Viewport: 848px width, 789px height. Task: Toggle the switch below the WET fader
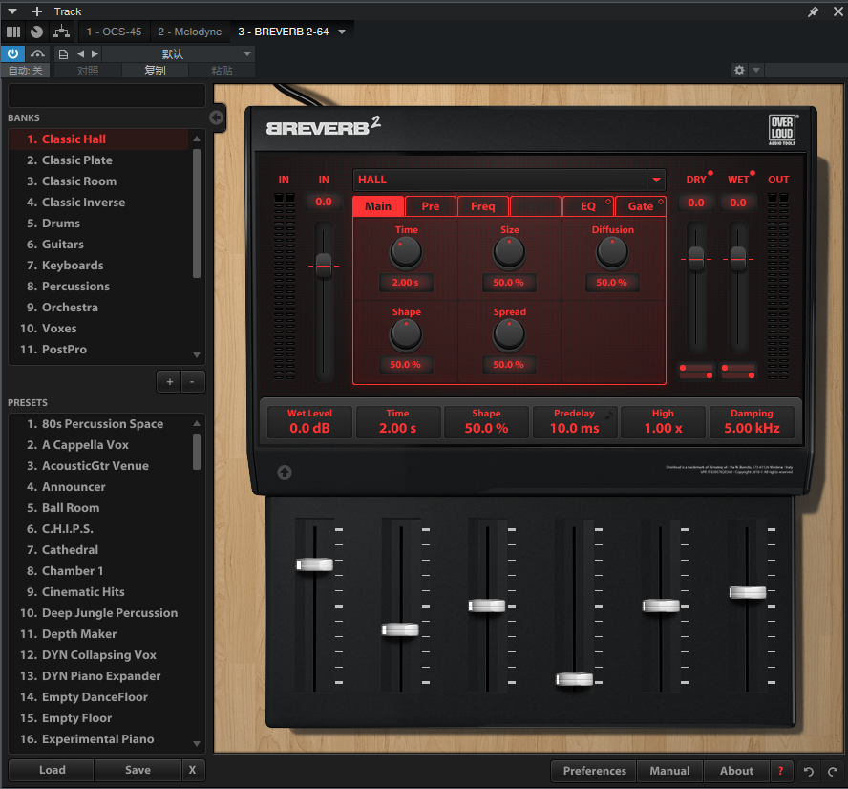coord(738,372)
